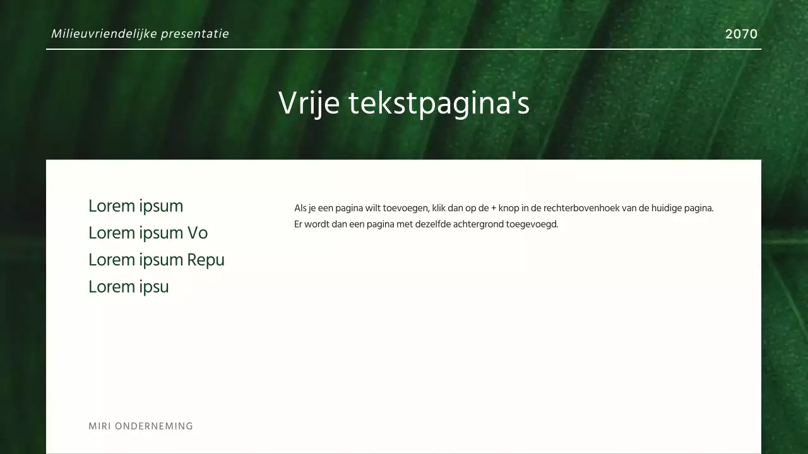Click the 'MIRI ONDERNEMING' footer text
Viewport: 808px width, 454px height.
[140, 426]
